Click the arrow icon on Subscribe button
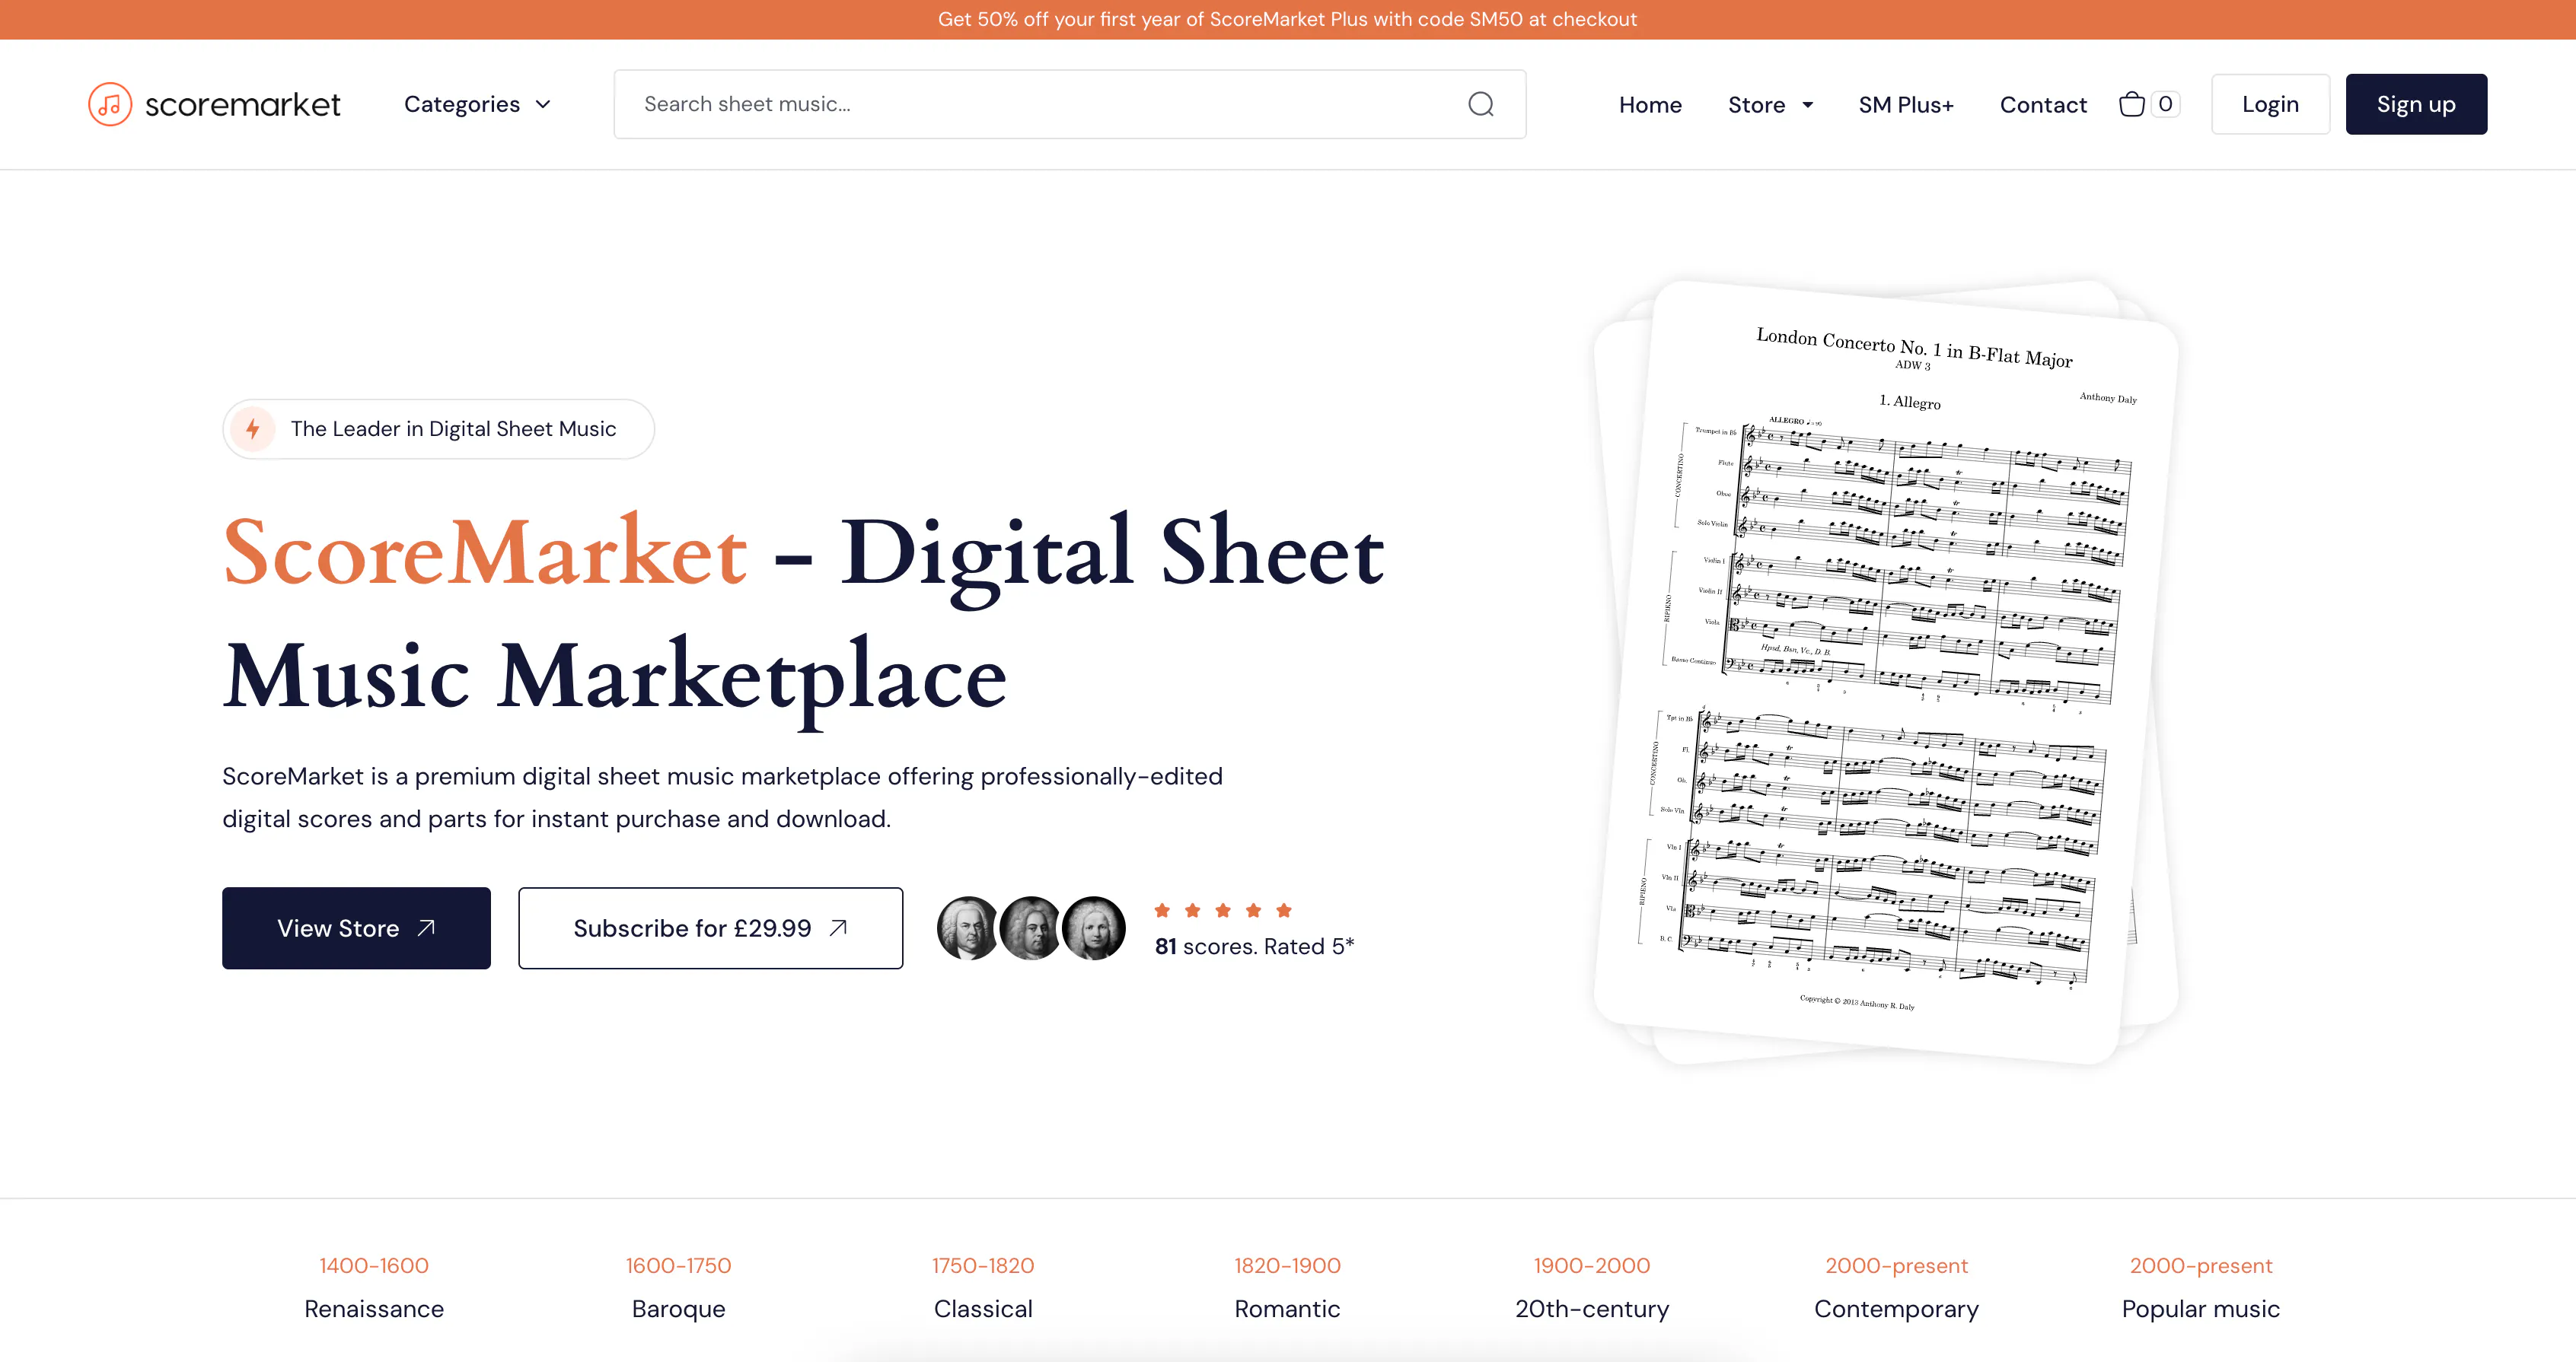2576x1362 pixels. (838, 928)
